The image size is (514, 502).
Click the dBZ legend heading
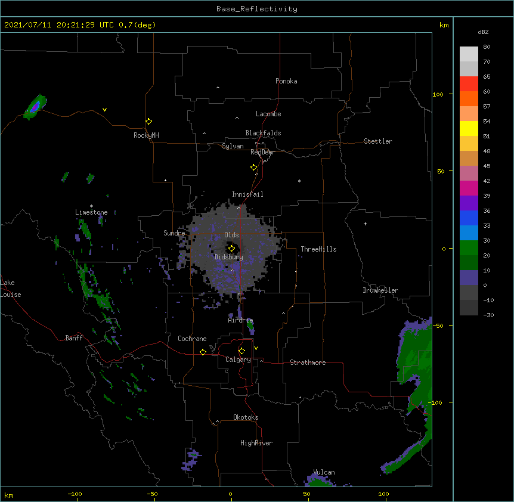483,32
